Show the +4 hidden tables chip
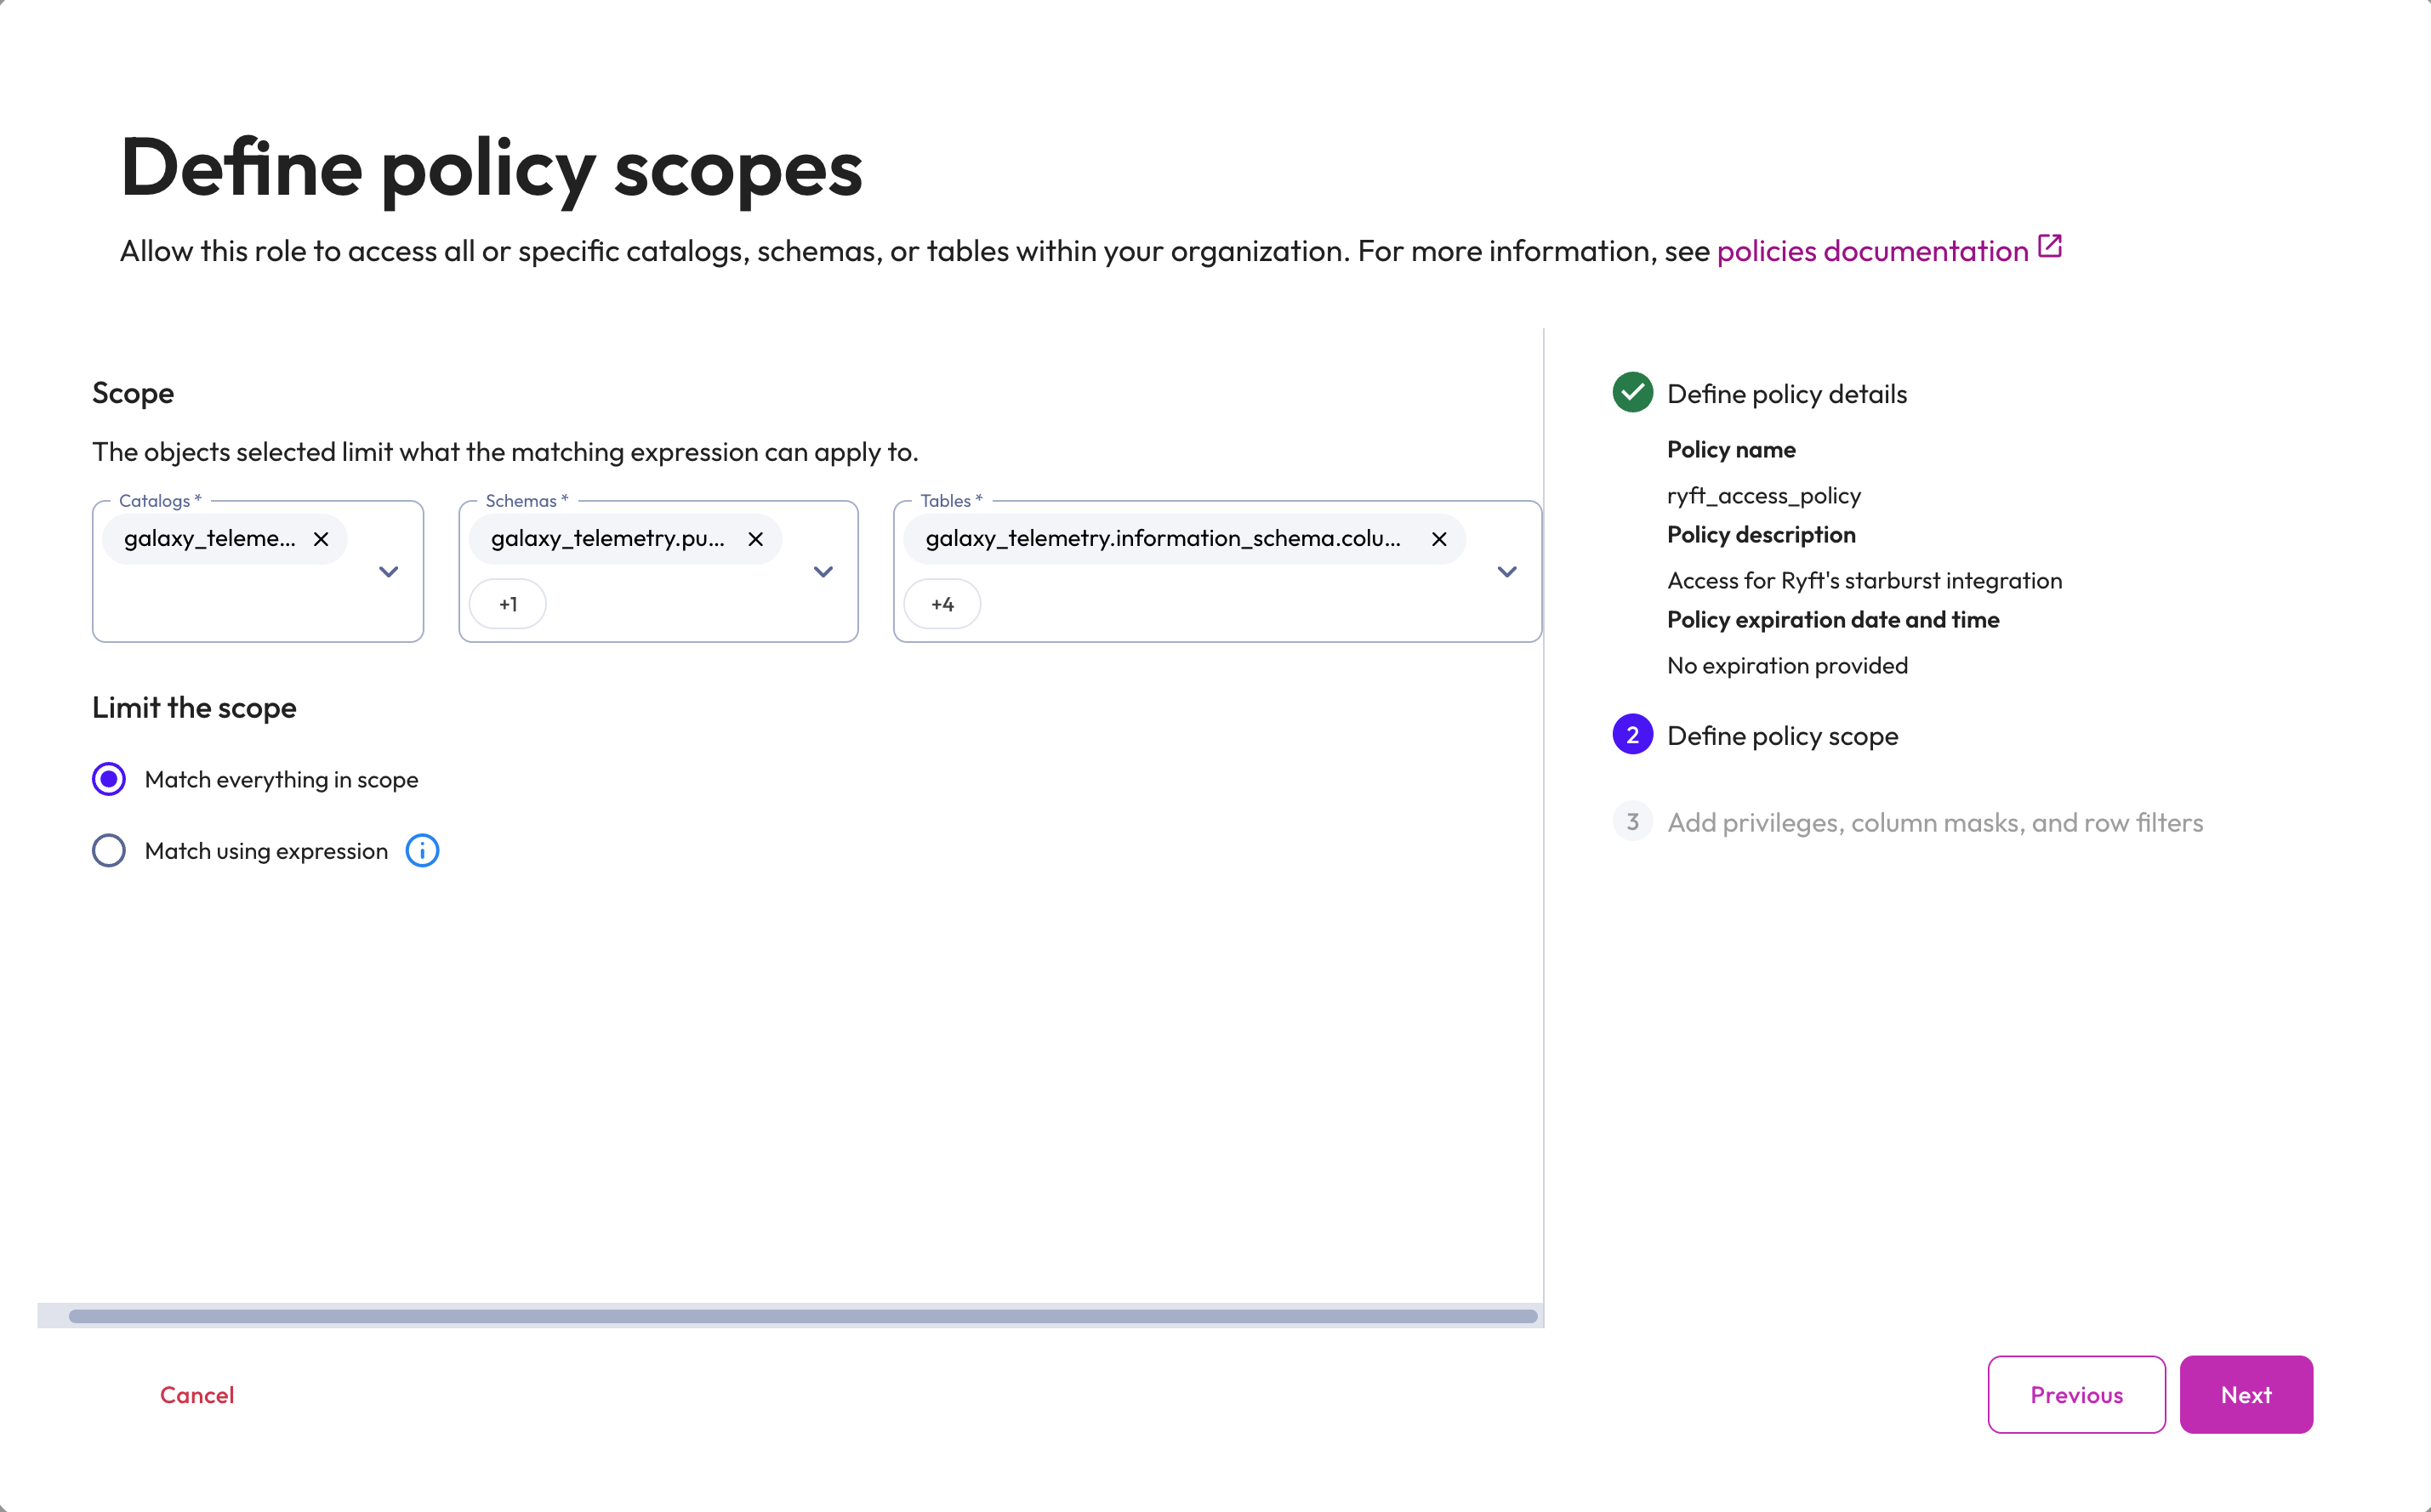 click(x=942, y=604)
